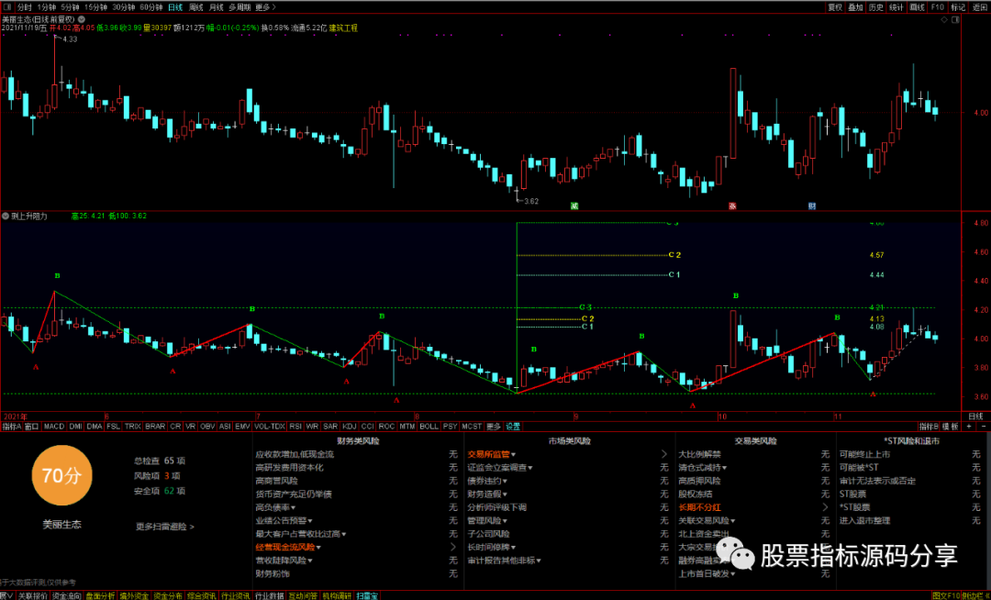Expand the 关联交易风险 dropdown

coord(707,520)
